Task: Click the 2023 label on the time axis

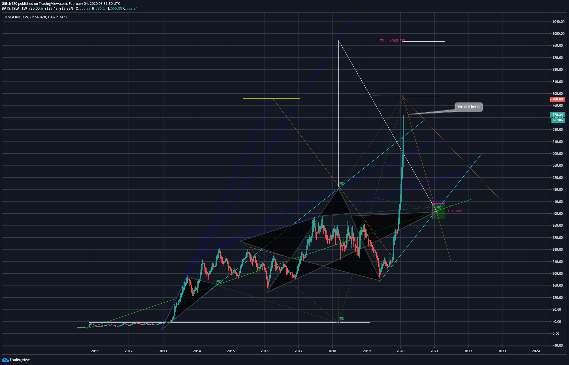Action: [x=502, y=351]
